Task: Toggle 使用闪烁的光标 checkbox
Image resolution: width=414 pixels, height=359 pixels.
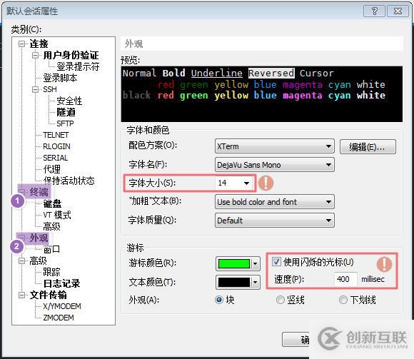Action: (276, 262)
